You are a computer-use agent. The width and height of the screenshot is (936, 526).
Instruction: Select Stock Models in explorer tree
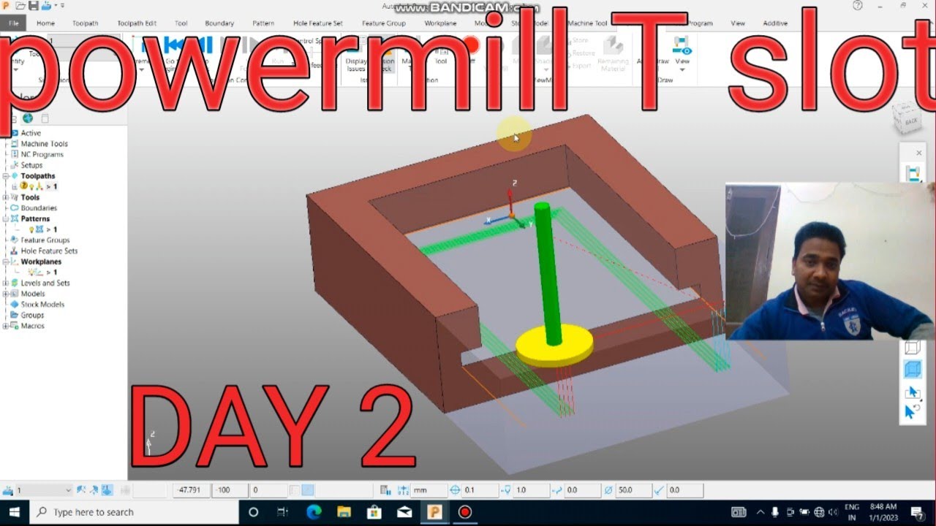[42, 304]
